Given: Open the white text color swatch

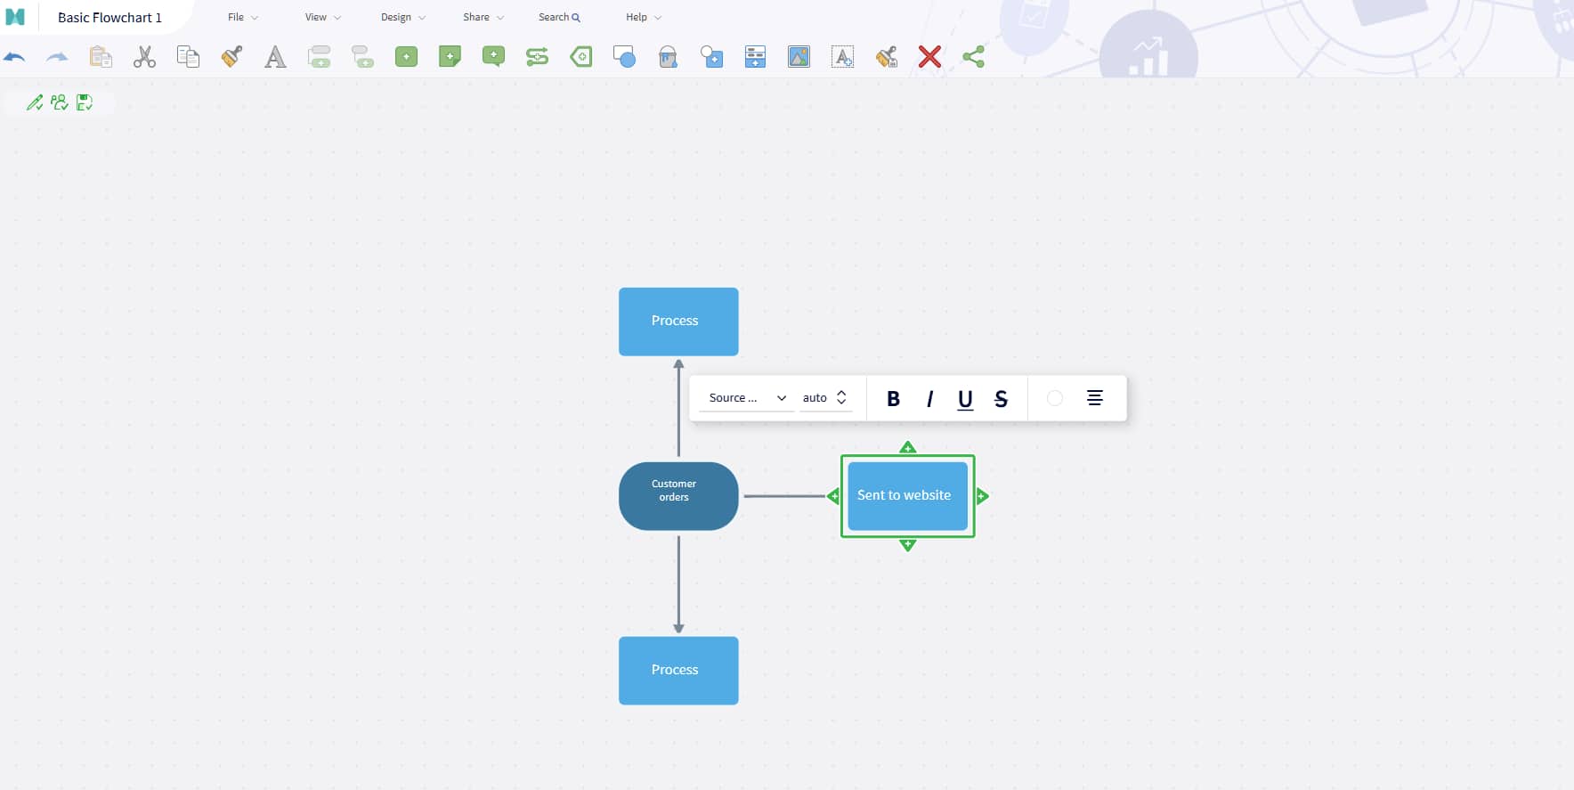Looking at the screenshot, I should [x=1055, y=398].
